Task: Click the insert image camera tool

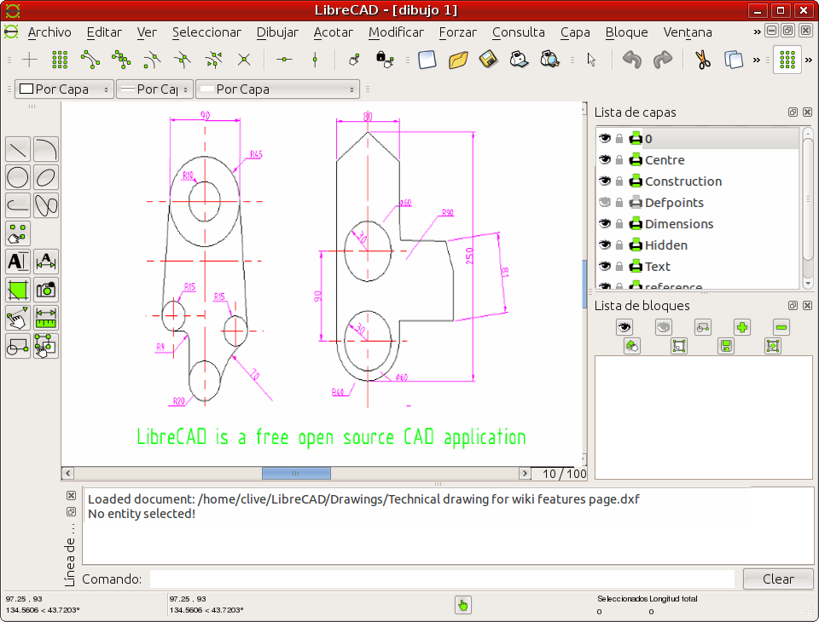Action: click(46, 290)
